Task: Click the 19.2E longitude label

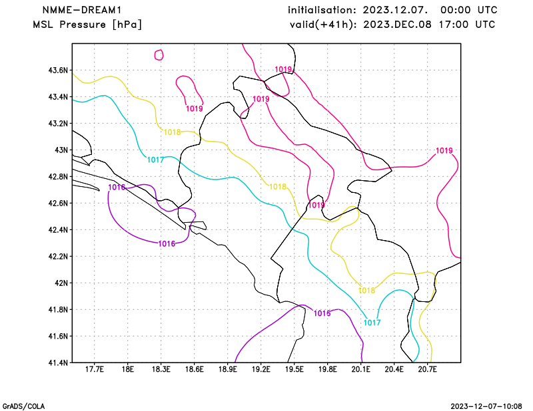Action: click(x=261, y=369)
